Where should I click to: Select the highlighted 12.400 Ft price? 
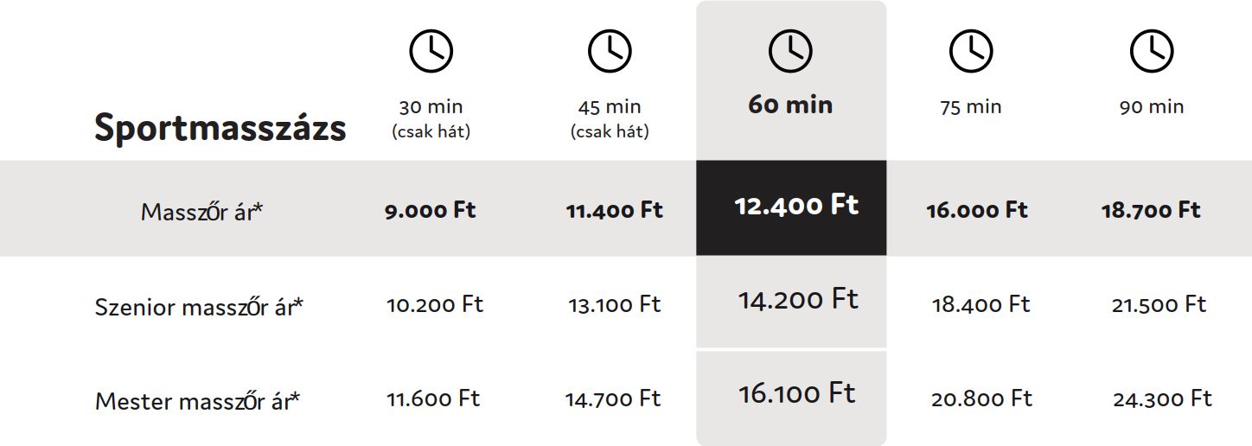(796, 206)
